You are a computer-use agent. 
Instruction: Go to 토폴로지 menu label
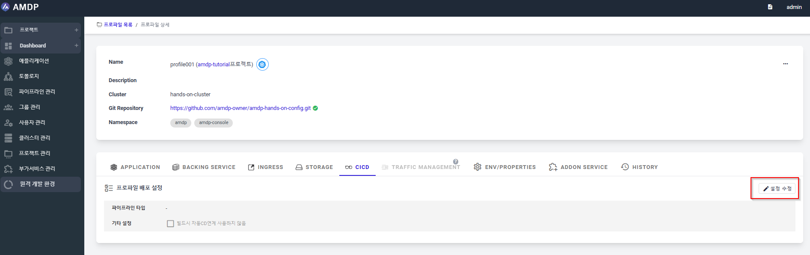point(29,76)
